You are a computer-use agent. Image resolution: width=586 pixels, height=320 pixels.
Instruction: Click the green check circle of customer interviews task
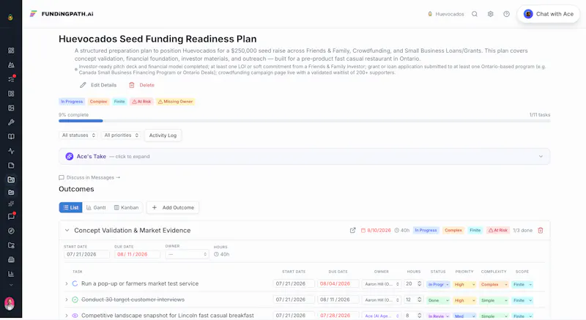(75, 299)
